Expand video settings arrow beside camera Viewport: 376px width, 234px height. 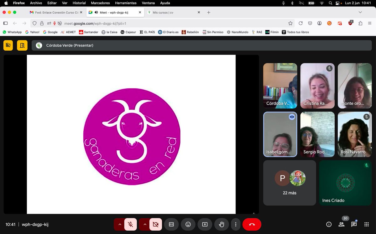144,224
